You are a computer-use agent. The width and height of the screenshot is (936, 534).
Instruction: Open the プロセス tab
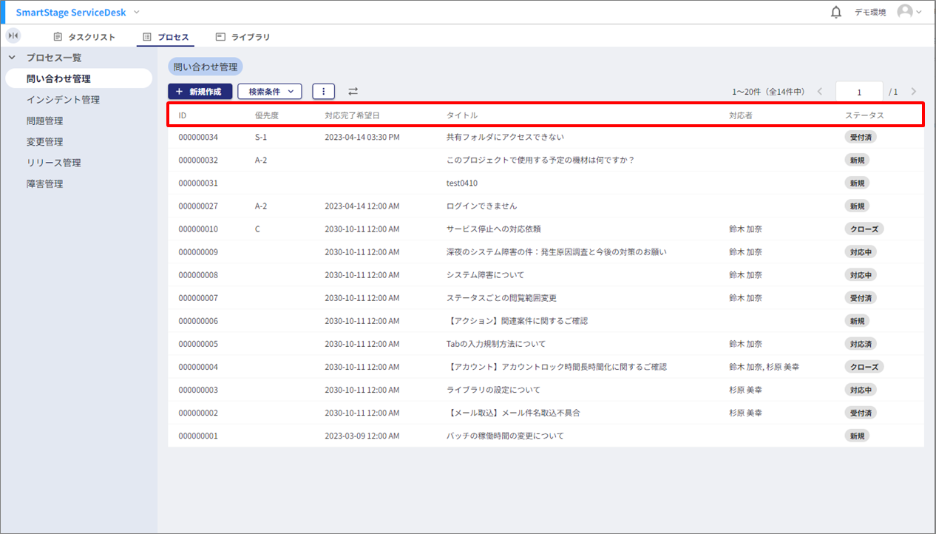pyautogui.click(x=166, y=37)
